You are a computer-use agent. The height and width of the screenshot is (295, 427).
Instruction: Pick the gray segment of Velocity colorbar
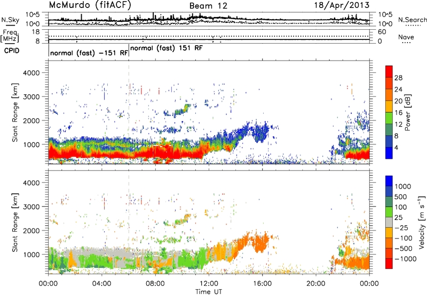(x=389, y=222)
